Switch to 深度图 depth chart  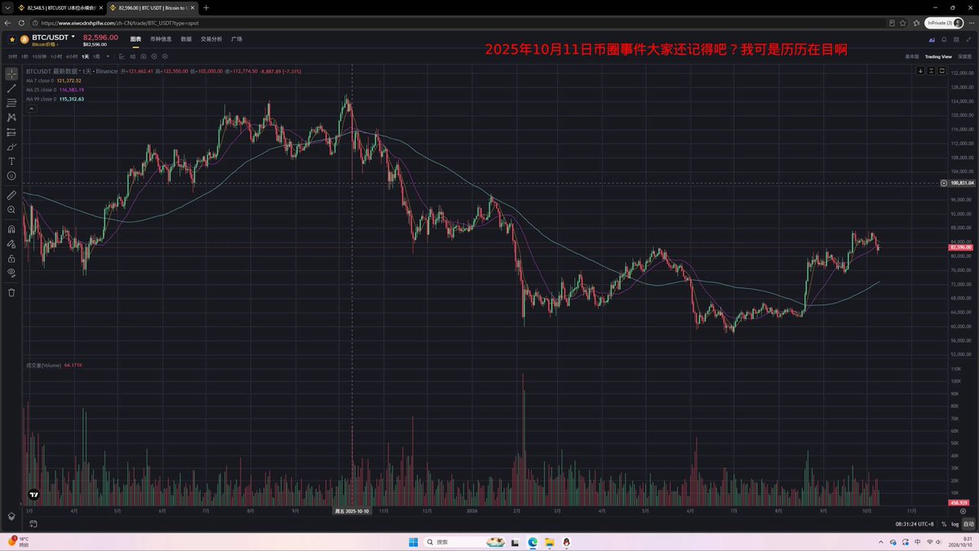point(964,56)
